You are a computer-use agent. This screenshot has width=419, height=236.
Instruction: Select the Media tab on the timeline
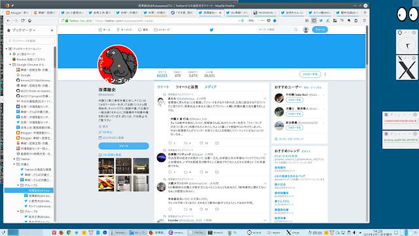211,87
